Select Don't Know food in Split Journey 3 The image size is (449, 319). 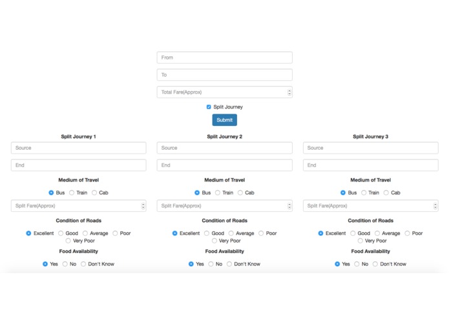(x=375, y=264)
